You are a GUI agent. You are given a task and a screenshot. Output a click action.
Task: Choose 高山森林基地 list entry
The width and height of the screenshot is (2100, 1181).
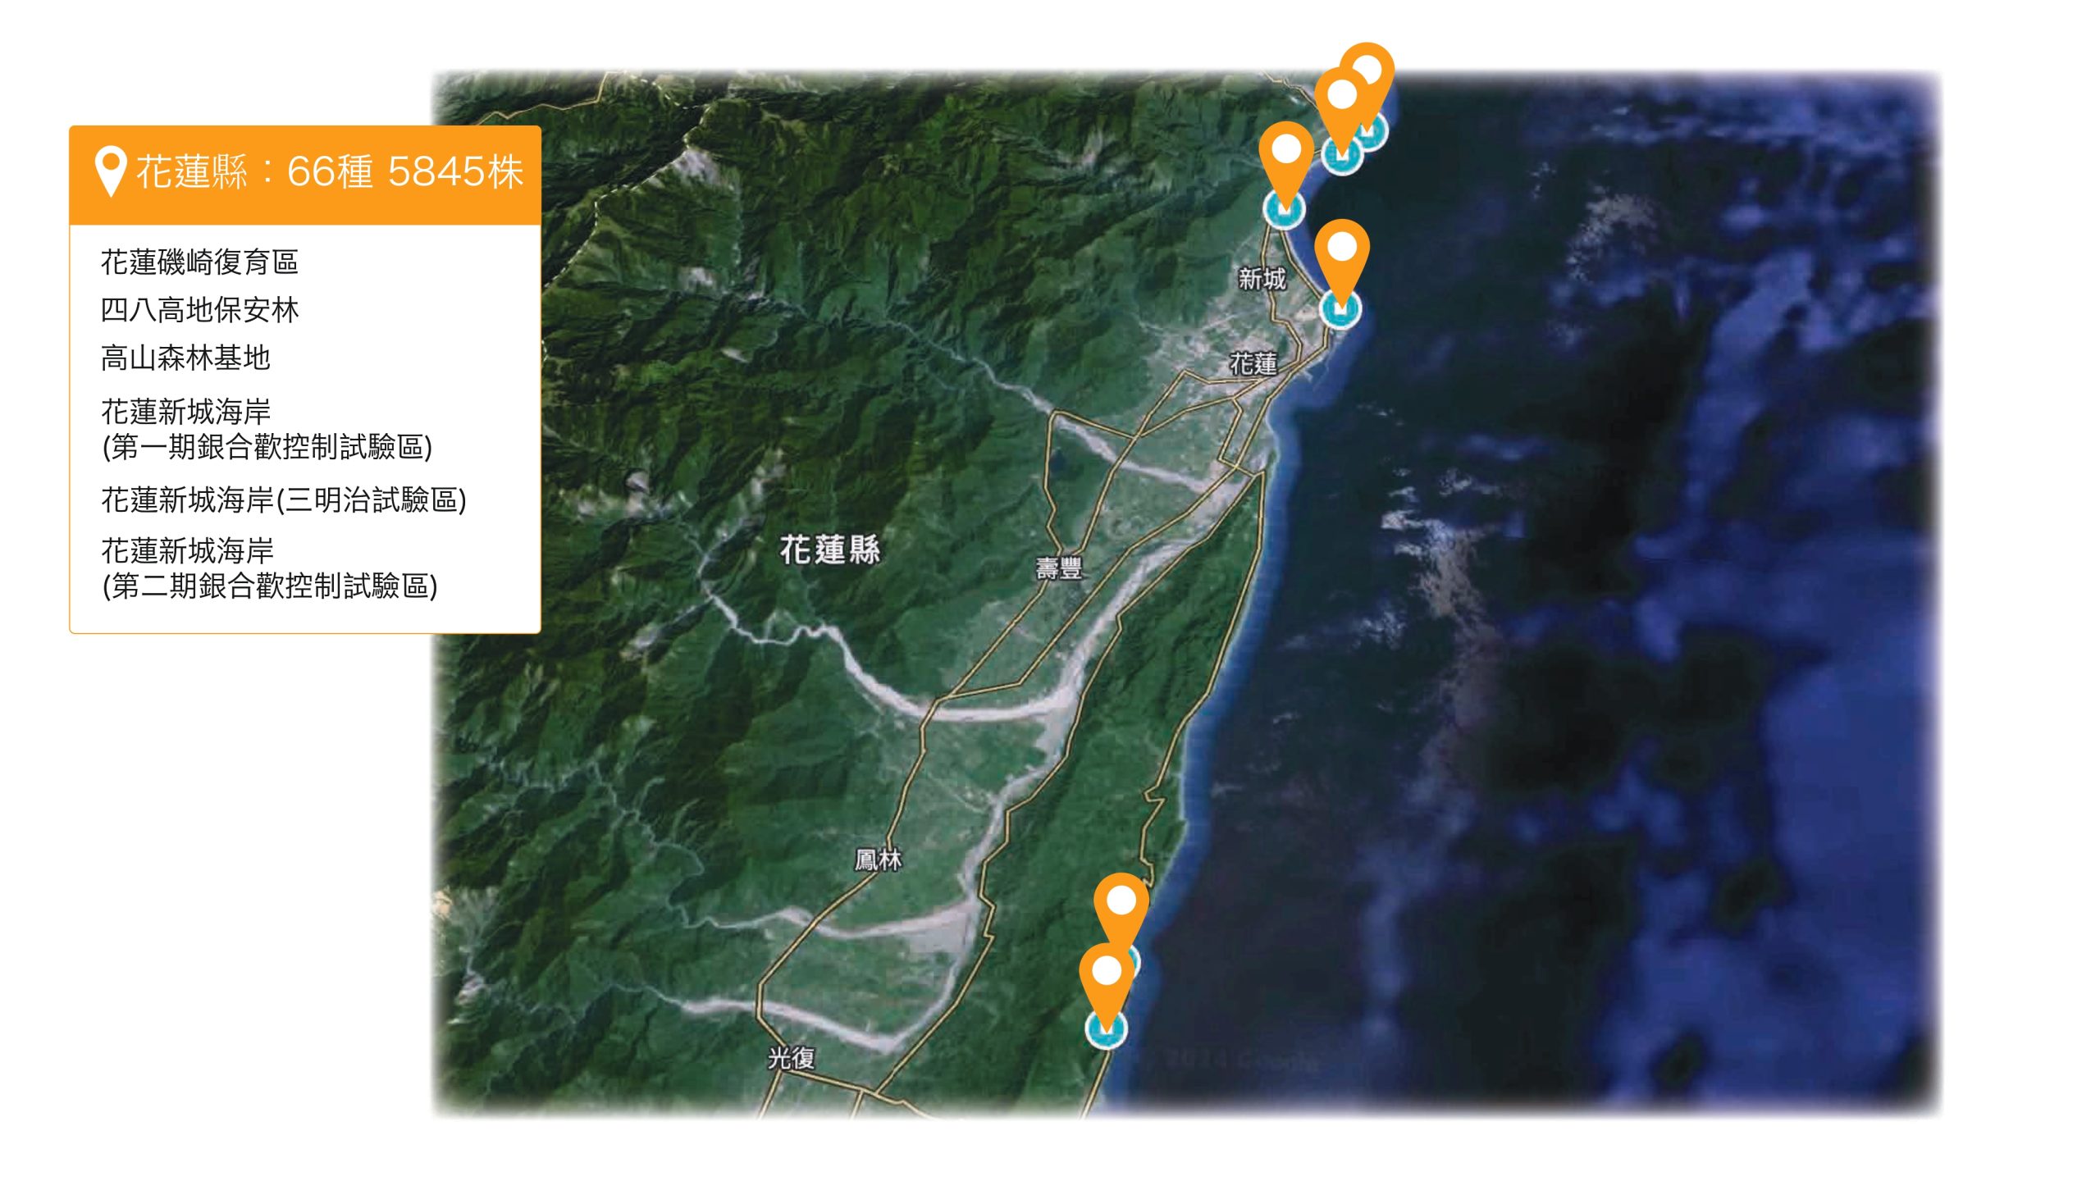pyautogui.click(x=185, y=358)
